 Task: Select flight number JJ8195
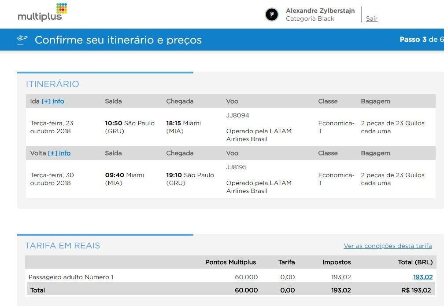pos(237,167)
